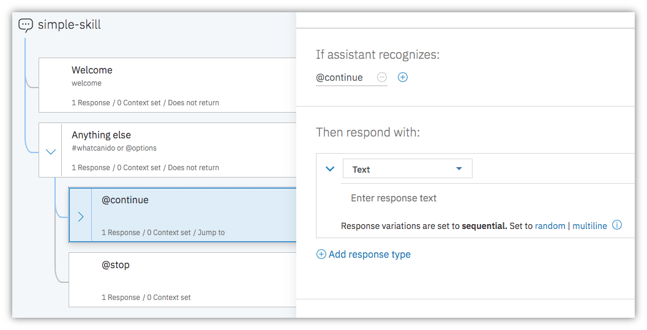Screen dimensions: 647x330
Task: Click the simple-skill title text
Action: (69, 24)
